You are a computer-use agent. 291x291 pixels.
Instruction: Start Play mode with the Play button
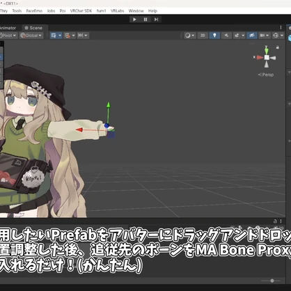134,19
